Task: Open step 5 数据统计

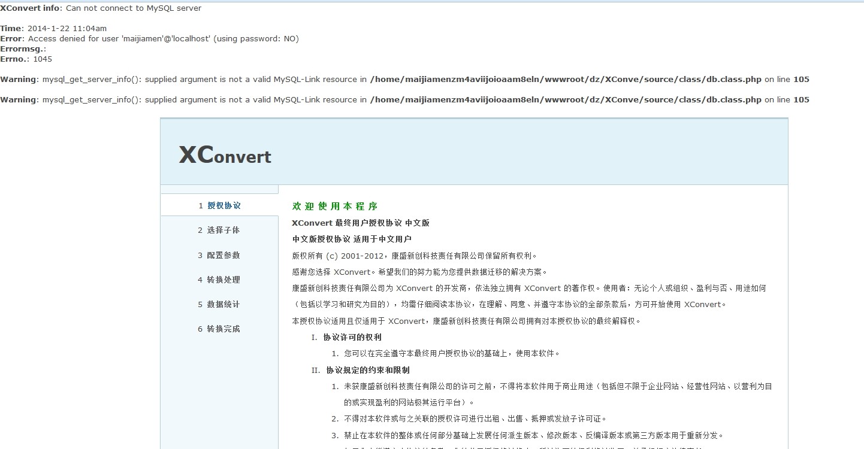Action: [219, 304]
